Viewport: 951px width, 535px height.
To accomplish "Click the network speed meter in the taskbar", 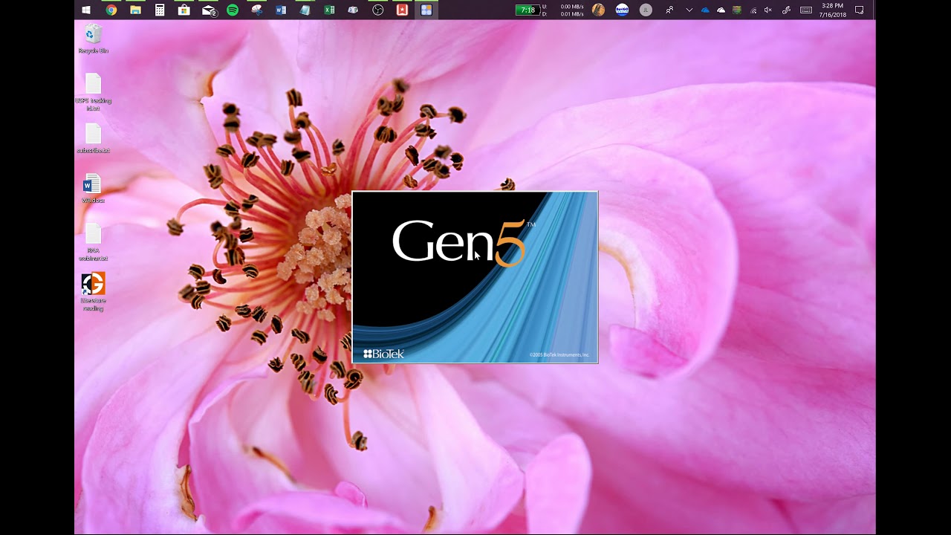I will coord(564,10).
